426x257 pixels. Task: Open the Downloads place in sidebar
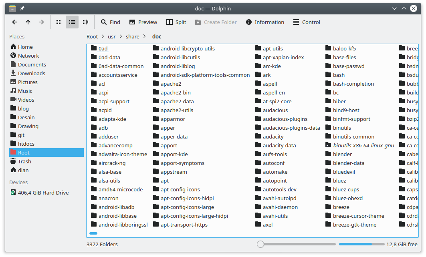(x=31, y=73)
